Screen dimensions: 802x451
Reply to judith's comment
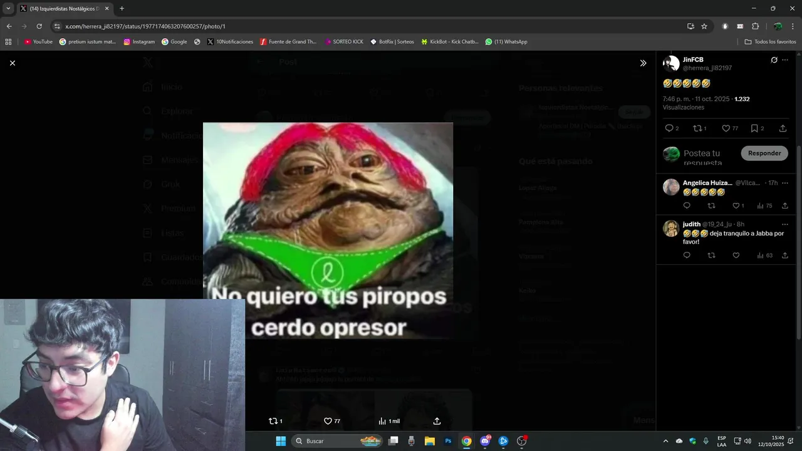point(687,255)
